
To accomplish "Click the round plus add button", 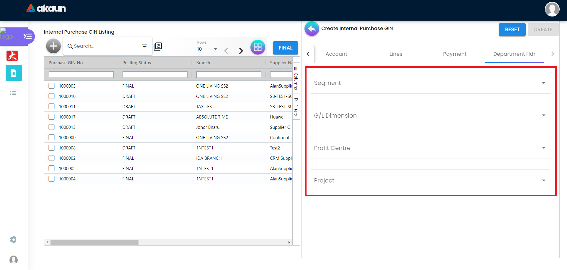I will coord(53,46).
